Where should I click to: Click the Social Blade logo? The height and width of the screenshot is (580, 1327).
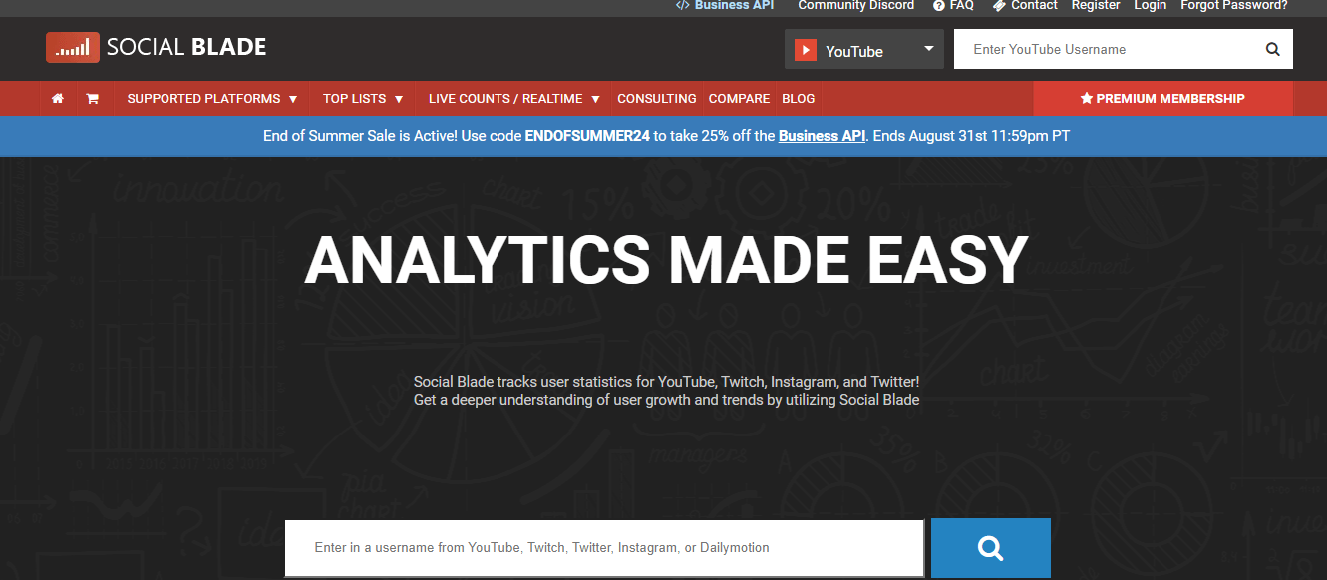pyautogui.click(x=157, y=47)
